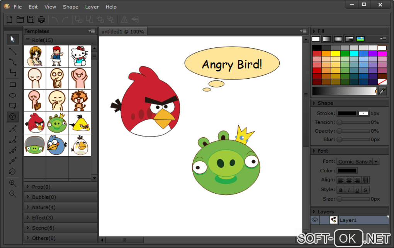Click the Opacity slider handle
Viewport: 394px width, 248px height.
pos(340,131)
